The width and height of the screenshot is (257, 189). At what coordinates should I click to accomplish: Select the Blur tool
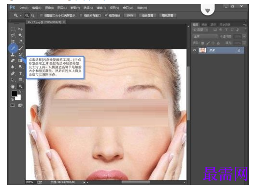[13, 67]
